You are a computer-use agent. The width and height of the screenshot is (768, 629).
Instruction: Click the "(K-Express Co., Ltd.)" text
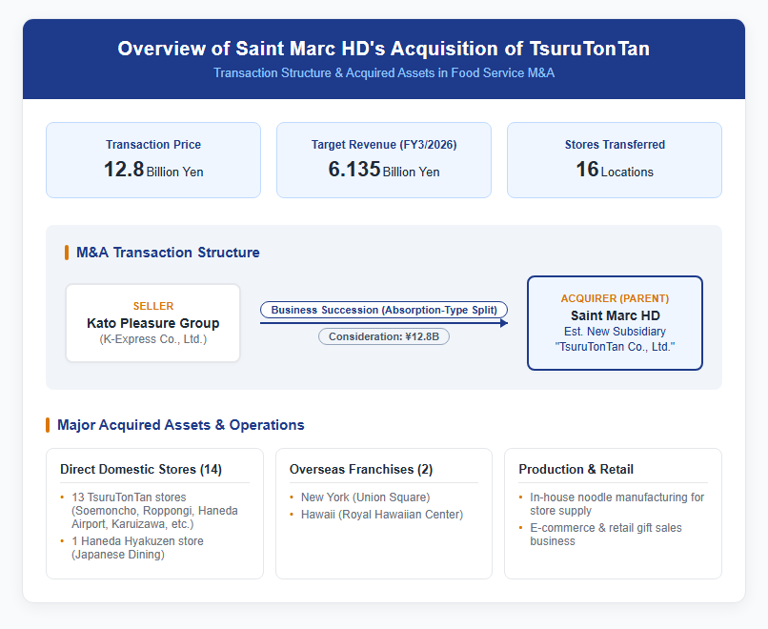(x=153, y=339)
